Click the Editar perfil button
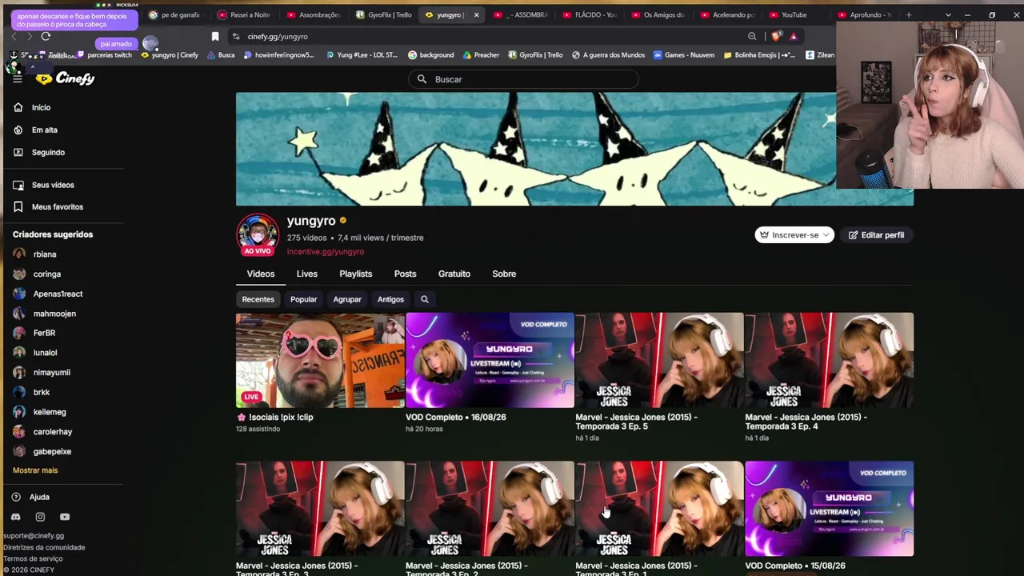The height and width of the screenshot is (576, 1024). click(x=876, y=235)
